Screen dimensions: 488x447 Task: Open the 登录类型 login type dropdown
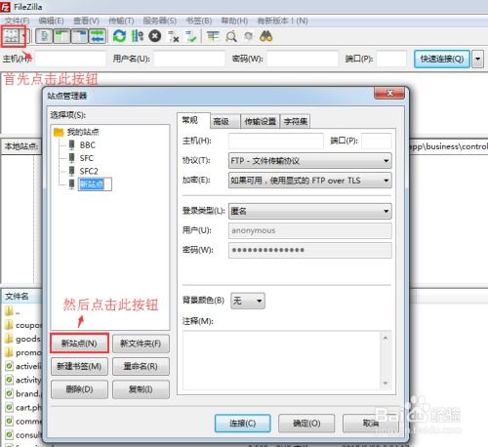310,211
